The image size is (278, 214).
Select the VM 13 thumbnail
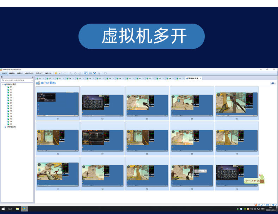pyautogui.click(x=147, y=173)
